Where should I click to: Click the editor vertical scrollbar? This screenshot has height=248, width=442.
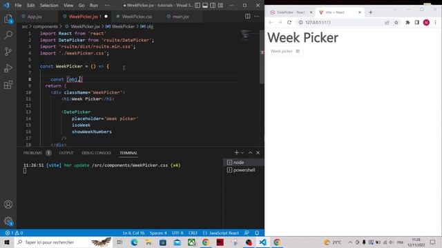click(x=262, y=56)
